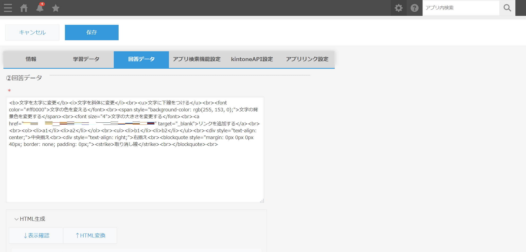Open the settings gear menu
Image resolution: width=526 pixels, height=252 pixels.
pyautogui.click(x=398, y=8)
